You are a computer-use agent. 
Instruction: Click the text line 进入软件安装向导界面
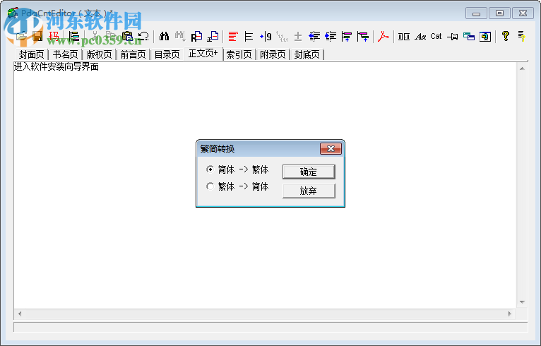coord(57,66)
